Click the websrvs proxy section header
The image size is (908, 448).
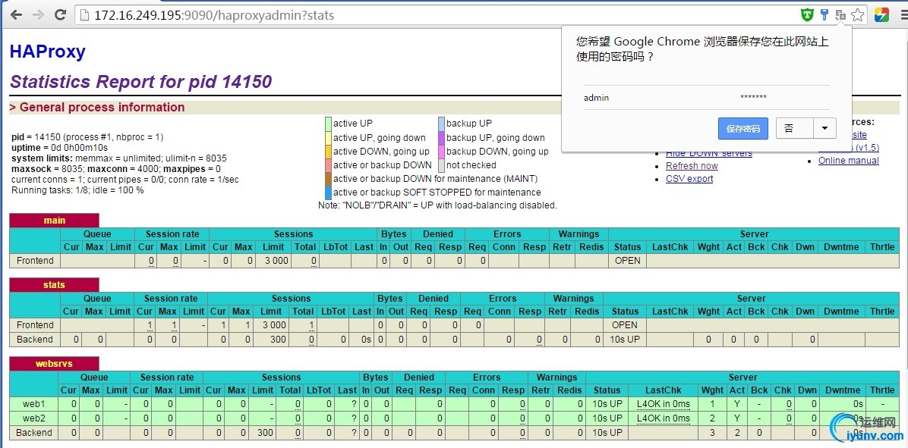pos(55,364)
